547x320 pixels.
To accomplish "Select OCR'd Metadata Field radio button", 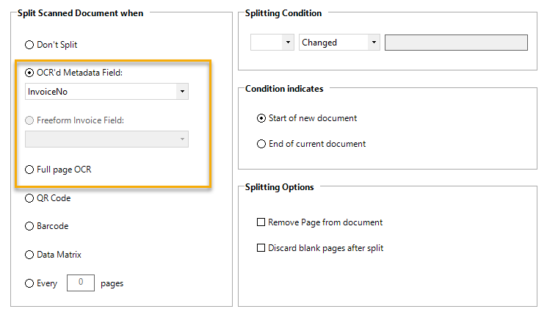I will coord(29,73).
